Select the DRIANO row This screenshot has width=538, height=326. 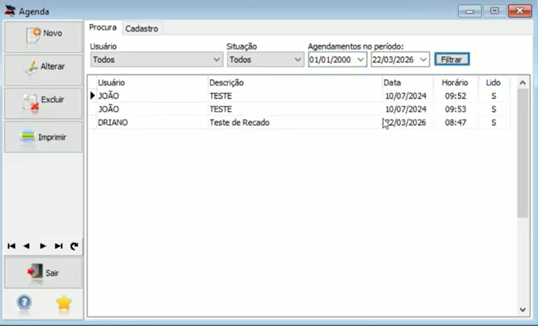(x=299, y=122)
